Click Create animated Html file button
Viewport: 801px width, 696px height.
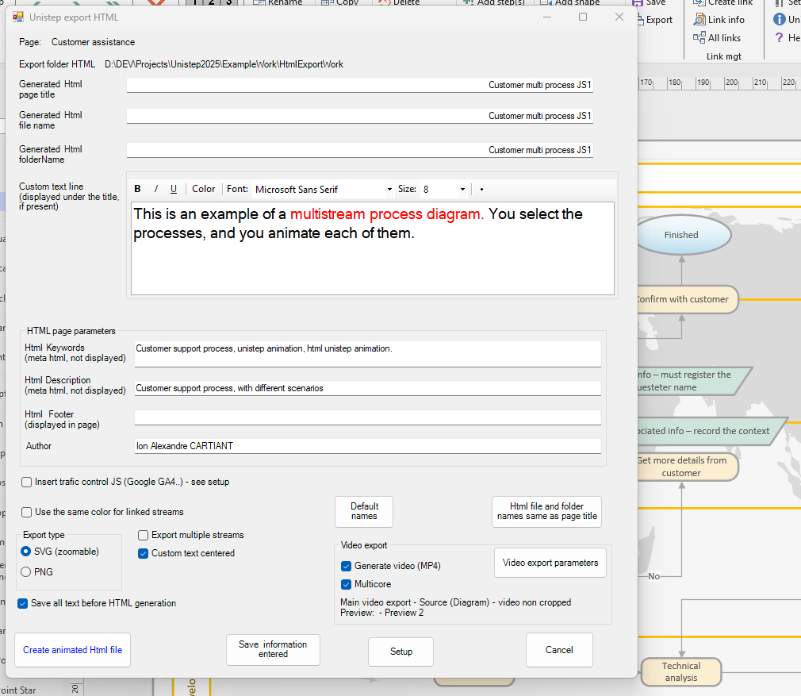(x=72, y=650)
